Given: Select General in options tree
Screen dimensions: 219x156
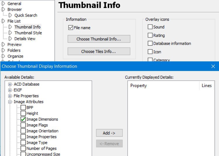Looking at the screenshot, I should 14,4.
